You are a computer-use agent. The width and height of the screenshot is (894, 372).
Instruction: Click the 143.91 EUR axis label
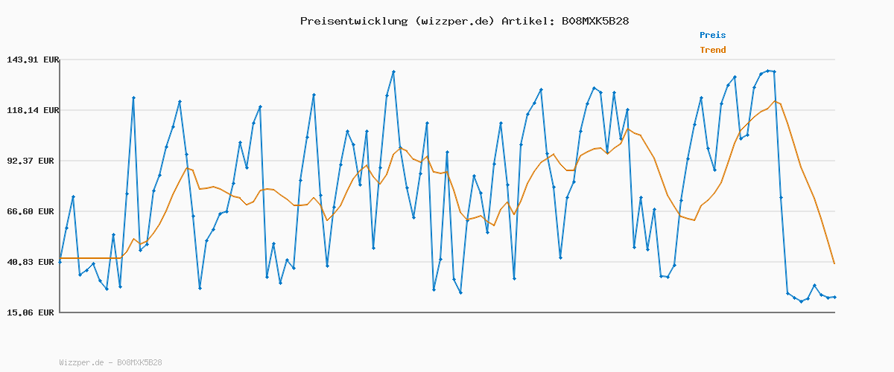point(33,60)
